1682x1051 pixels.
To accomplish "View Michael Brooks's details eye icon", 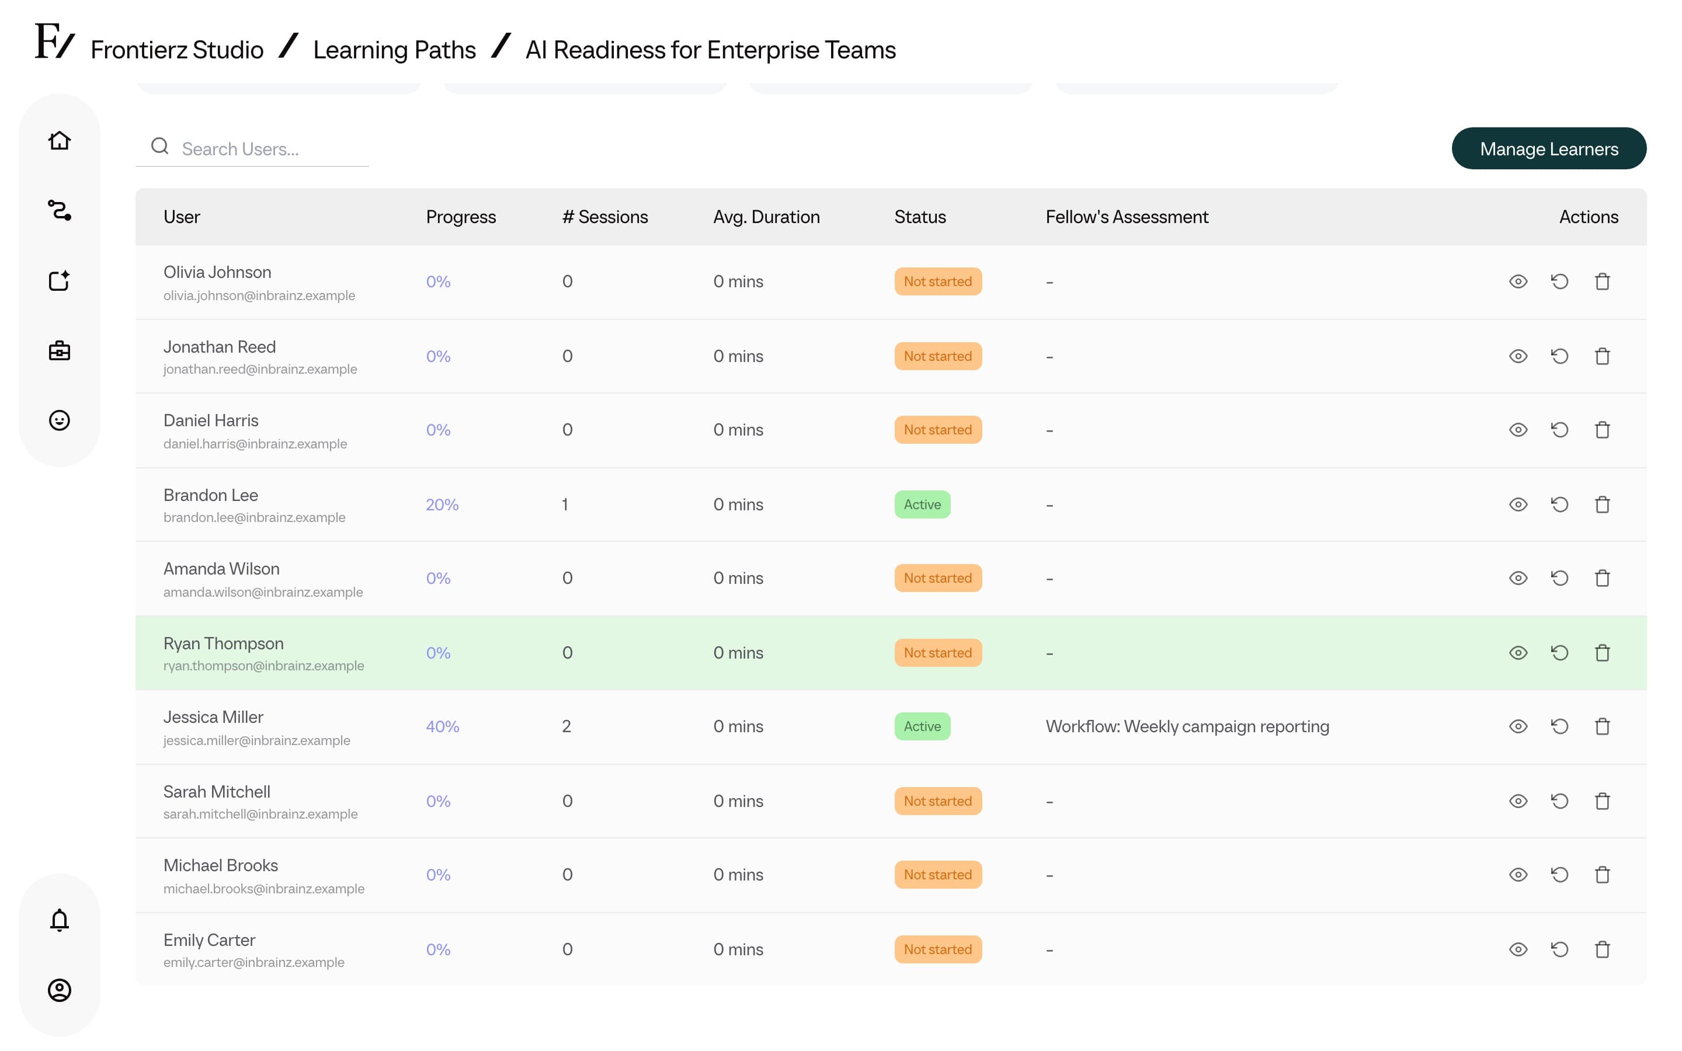I will click(1518, 875).
